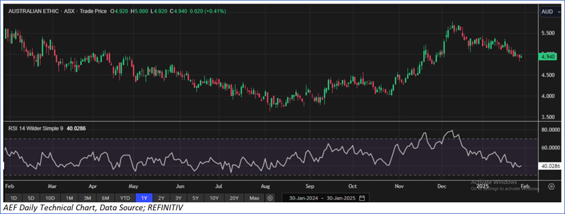Screen dimensions: 565x214
Task: Click the change value 0.020 (+0.41%)
Action: (207, 11)
